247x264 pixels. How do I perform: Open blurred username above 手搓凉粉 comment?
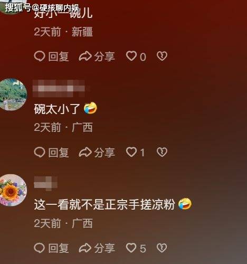[45, 183]
